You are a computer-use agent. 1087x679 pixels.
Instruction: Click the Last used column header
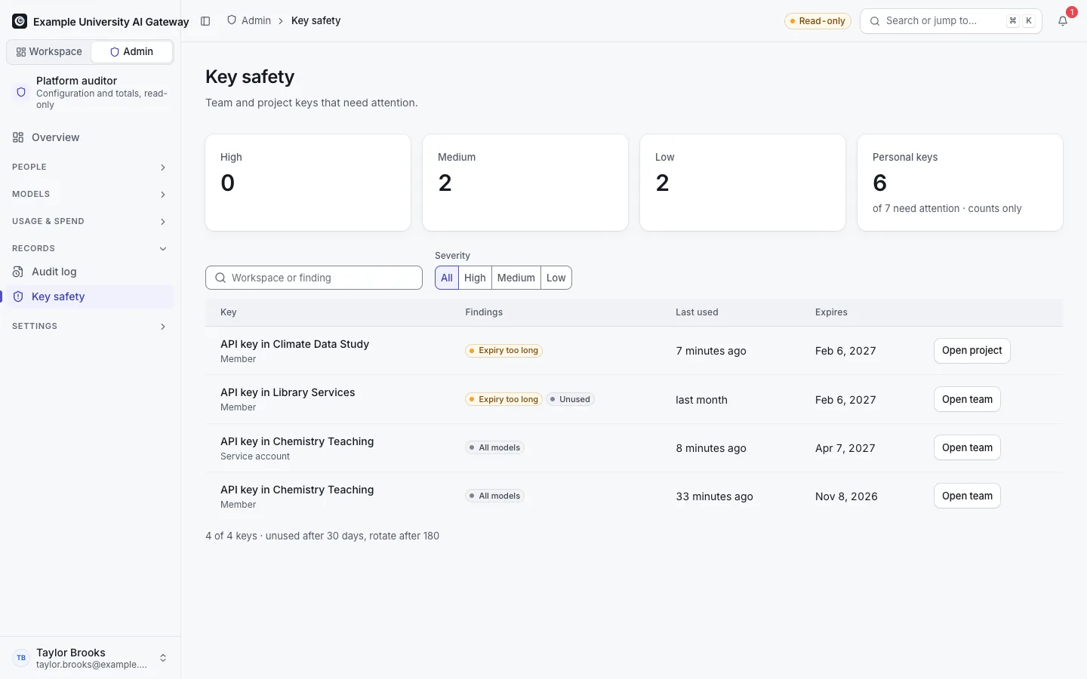click(x=697, y=312)
